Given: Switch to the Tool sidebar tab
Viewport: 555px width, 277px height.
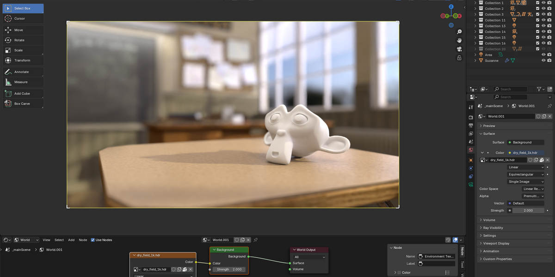Looking at the screenshot, I should point(462,265).
